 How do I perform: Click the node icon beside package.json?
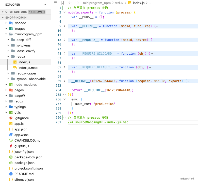11,163
